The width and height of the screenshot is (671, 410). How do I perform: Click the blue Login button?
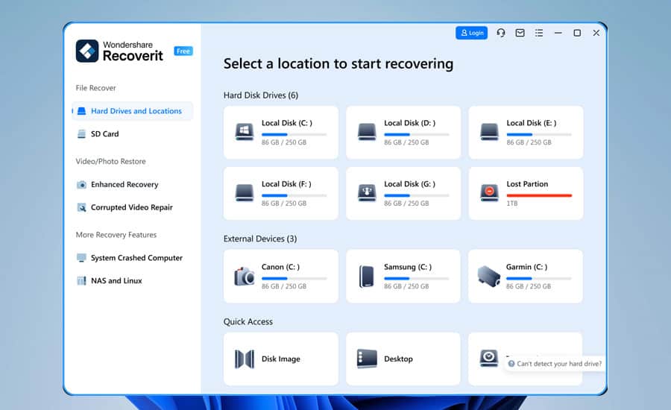472,33
